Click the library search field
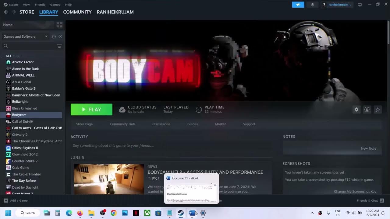 coord(28,46)
